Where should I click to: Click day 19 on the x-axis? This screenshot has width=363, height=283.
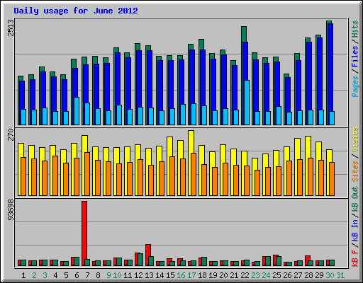(x=213, y=275)
